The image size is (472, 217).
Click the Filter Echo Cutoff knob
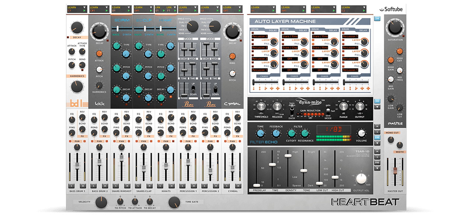tap(292, 134)
